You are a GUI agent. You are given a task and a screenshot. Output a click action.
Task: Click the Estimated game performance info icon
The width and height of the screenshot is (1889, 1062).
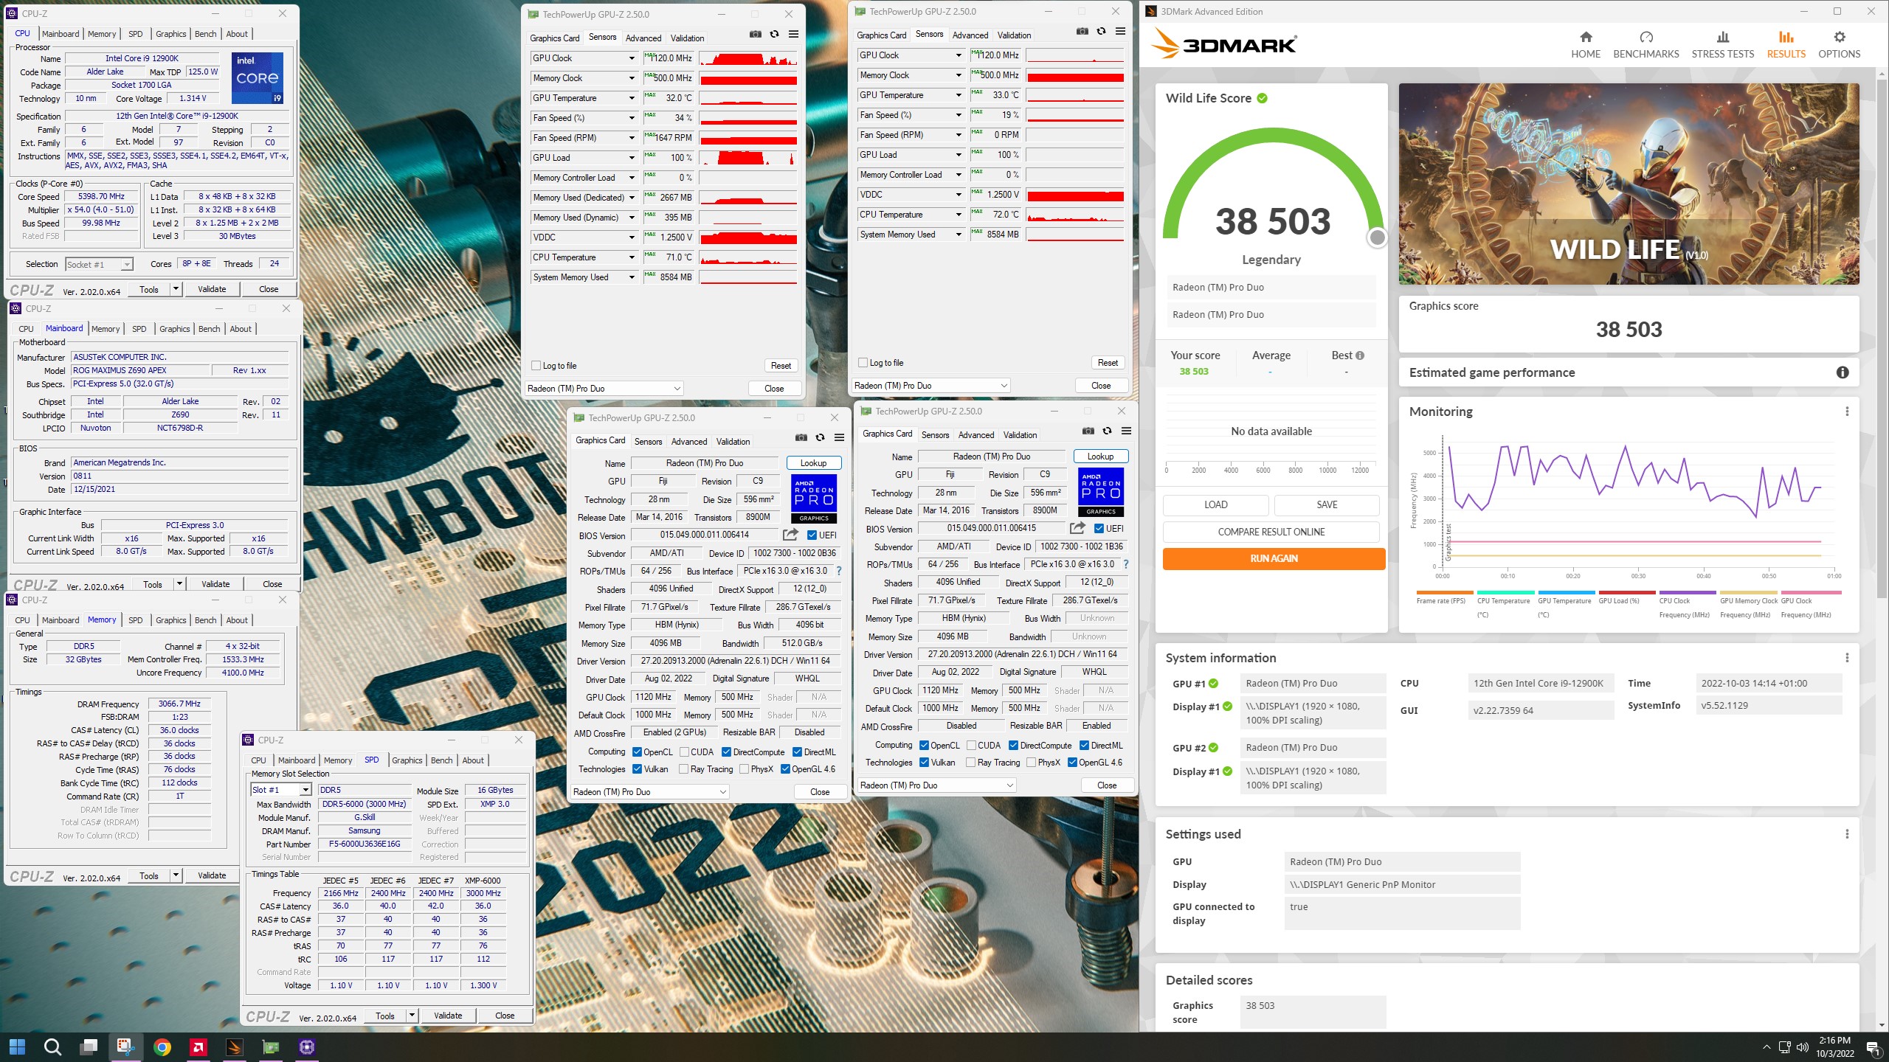pos(1843,372)
